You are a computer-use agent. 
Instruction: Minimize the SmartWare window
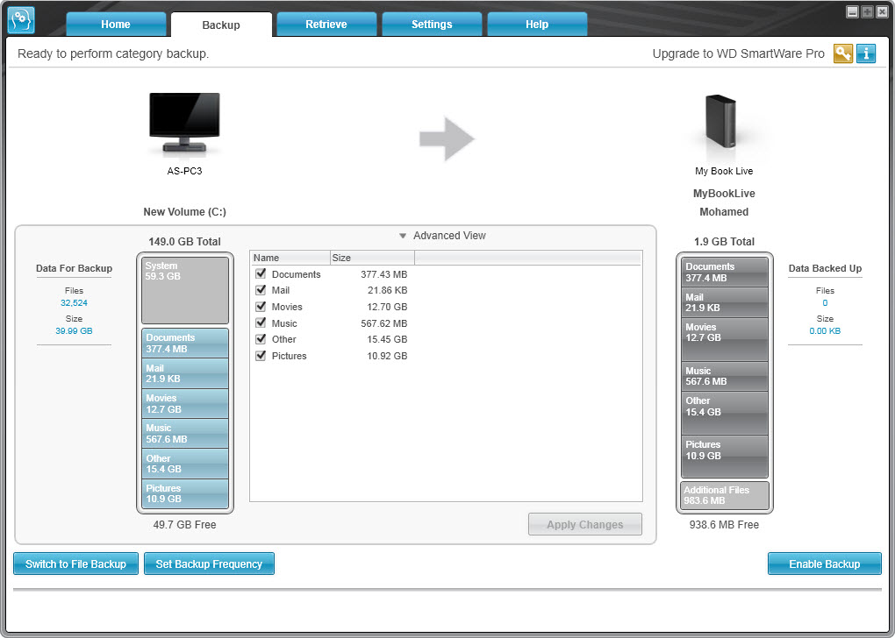tap(852, 12)
